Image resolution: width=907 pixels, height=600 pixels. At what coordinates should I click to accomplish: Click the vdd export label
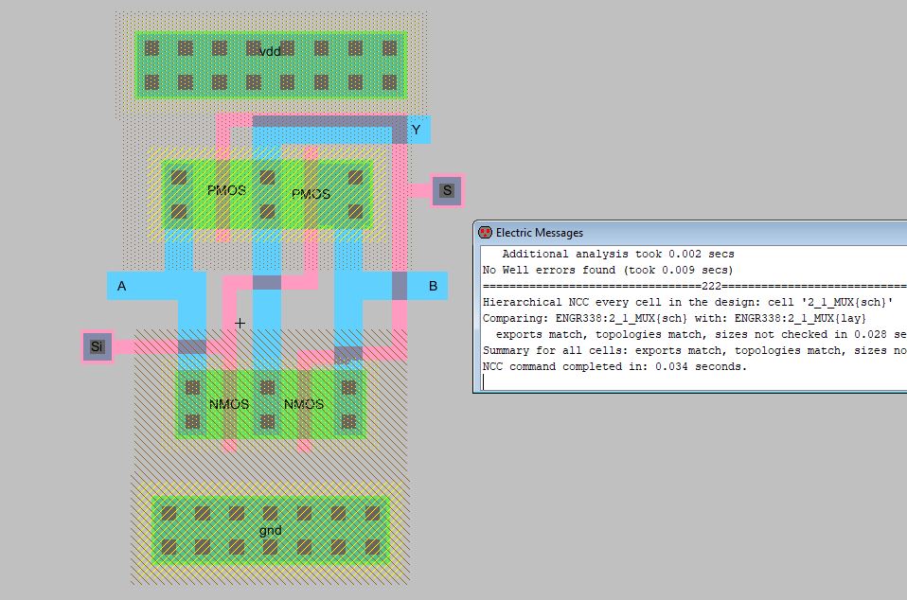[270, 51]
